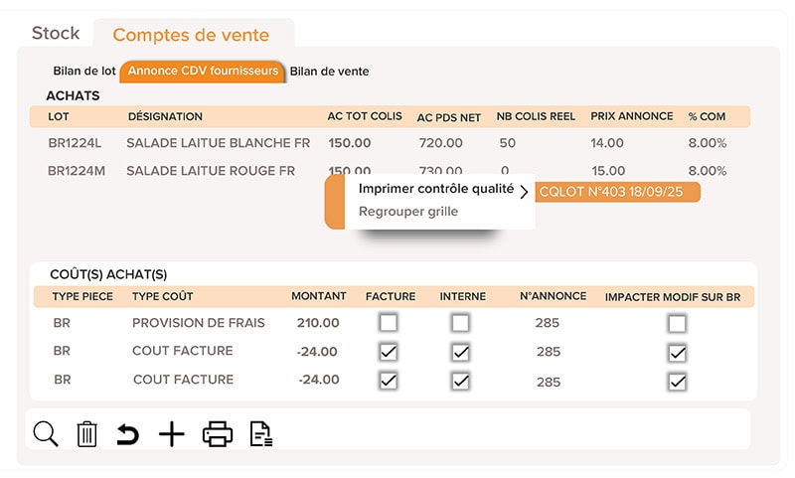Go to the Bilan de vente subtab

(x=329, y=72)
